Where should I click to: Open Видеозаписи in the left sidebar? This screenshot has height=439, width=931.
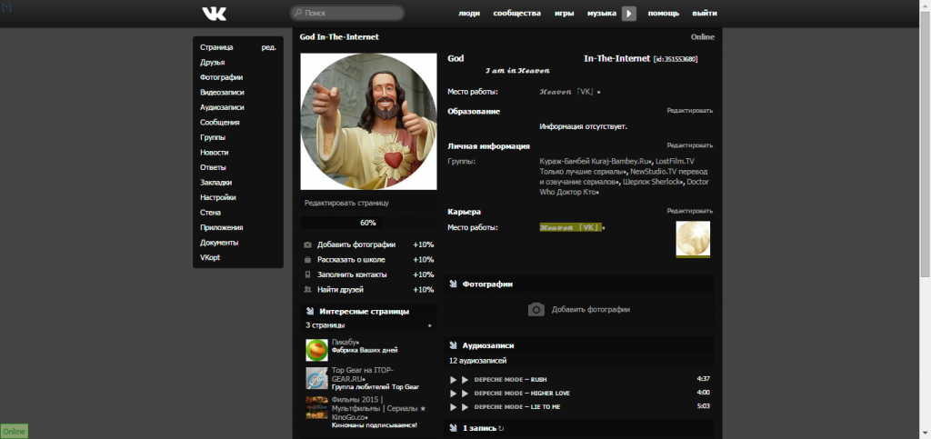222,93
